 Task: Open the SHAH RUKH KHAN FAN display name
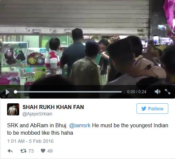click(53, 107)
